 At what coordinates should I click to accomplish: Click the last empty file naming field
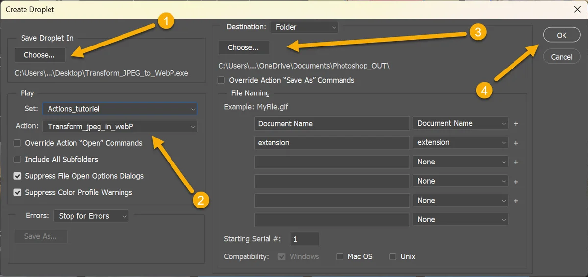pyautogui.click(x=332, y=220)
